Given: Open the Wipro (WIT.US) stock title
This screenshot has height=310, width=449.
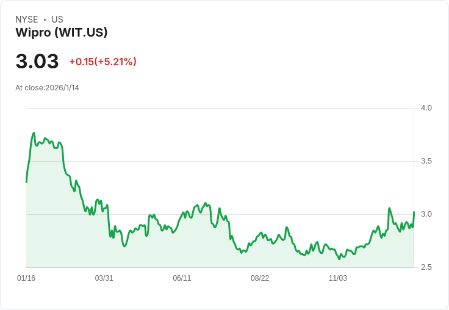Looking at the screenshot, I should [x=61, y=33].
